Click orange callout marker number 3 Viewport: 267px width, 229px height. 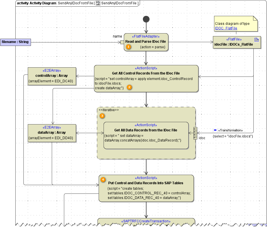coord(102,116)
